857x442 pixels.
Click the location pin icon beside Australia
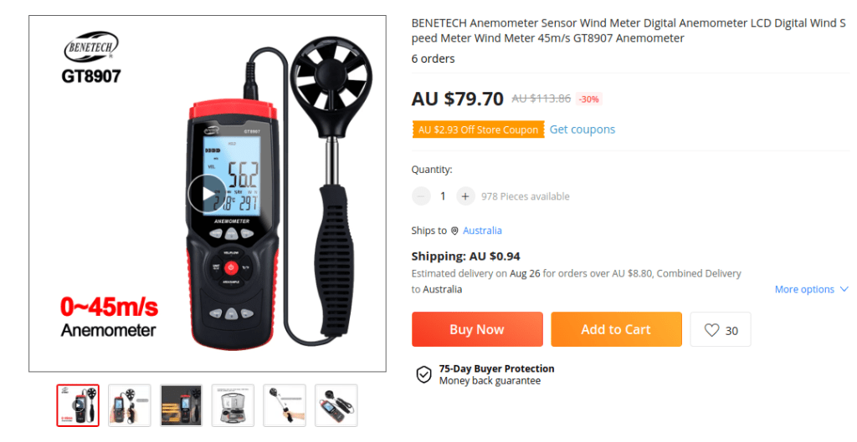tap(454, 231)
